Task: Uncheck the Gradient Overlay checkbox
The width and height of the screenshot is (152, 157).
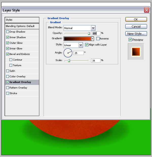Action: (x=8, y=82)
